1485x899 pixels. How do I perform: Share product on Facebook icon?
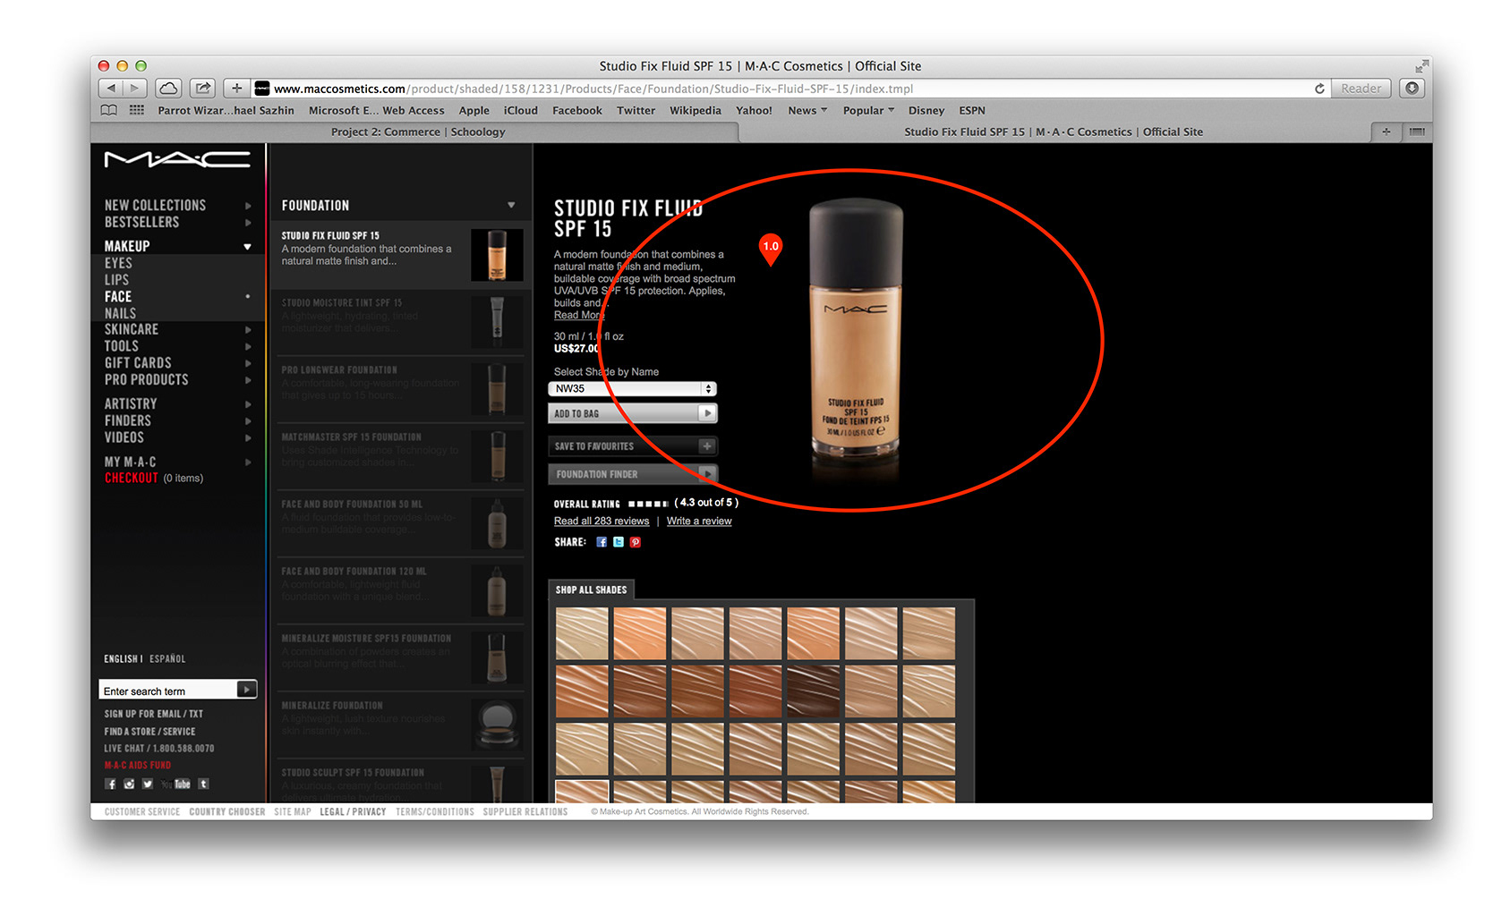[602, 542]
